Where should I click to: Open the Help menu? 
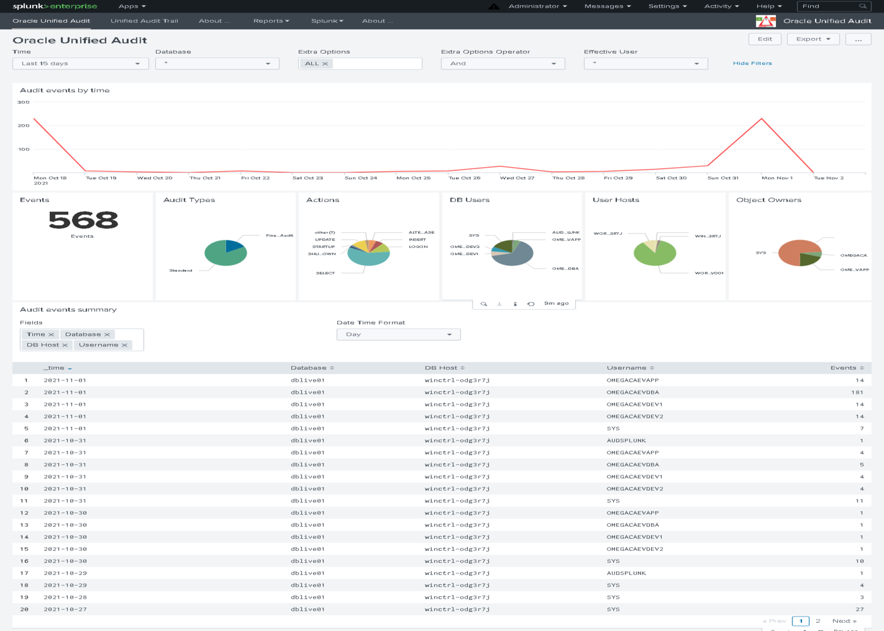point(769,6)
